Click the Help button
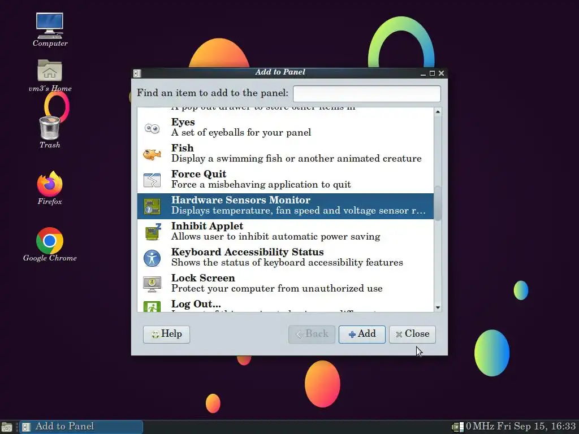Screen dimensions: 579x434 pyautogui.click(x=166, y=335)
